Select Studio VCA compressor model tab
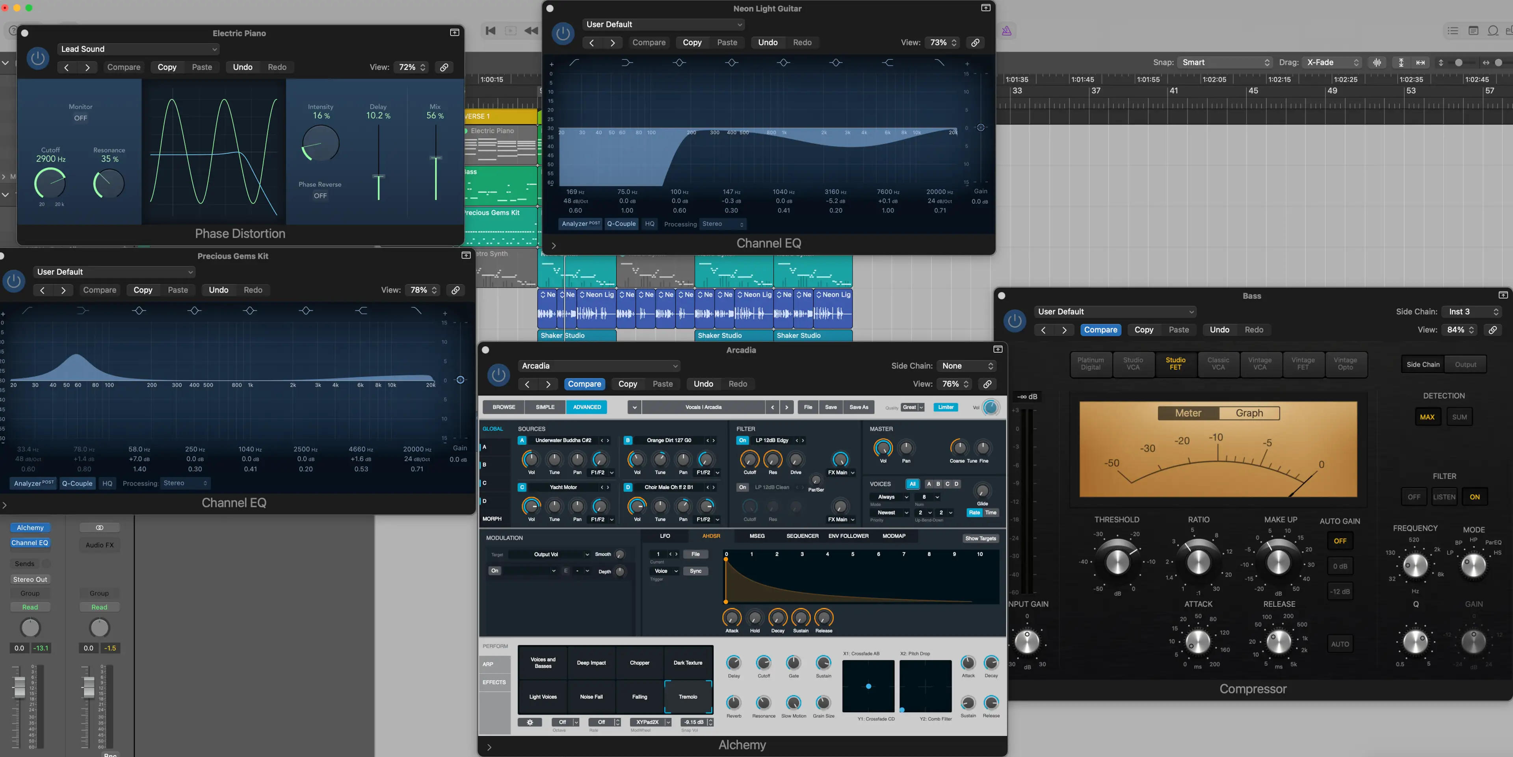This screenshot has height=757, width=1513. (1133, 364)
